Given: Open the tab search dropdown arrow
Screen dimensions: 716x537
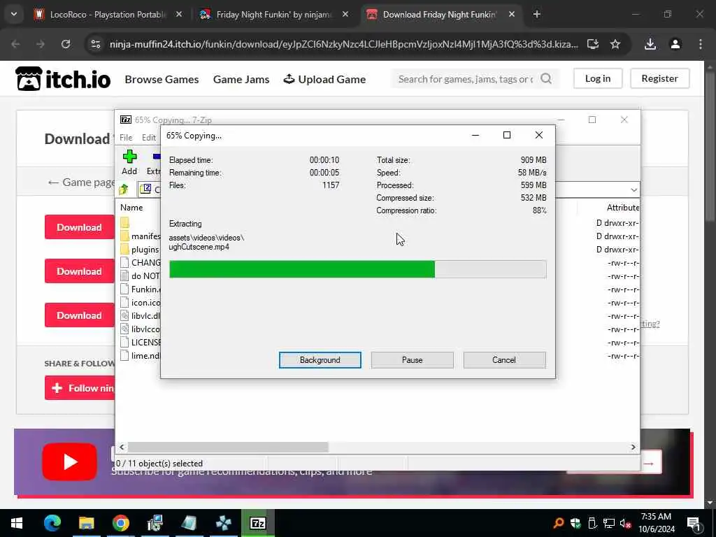Looking at the screenshot, I should 14,15.
